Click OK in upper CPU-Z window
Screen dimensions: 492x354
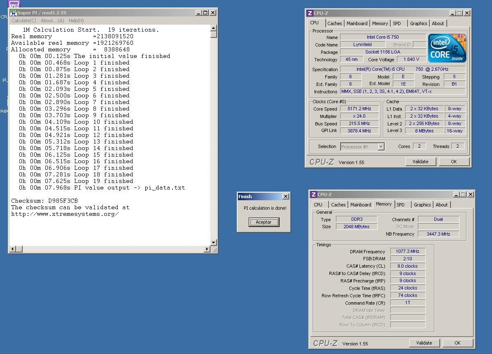(x=454, y=162)
